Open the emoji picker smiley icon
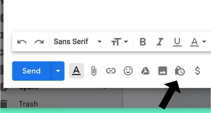This screenshot has width=211, height=113. click(128, 71)
